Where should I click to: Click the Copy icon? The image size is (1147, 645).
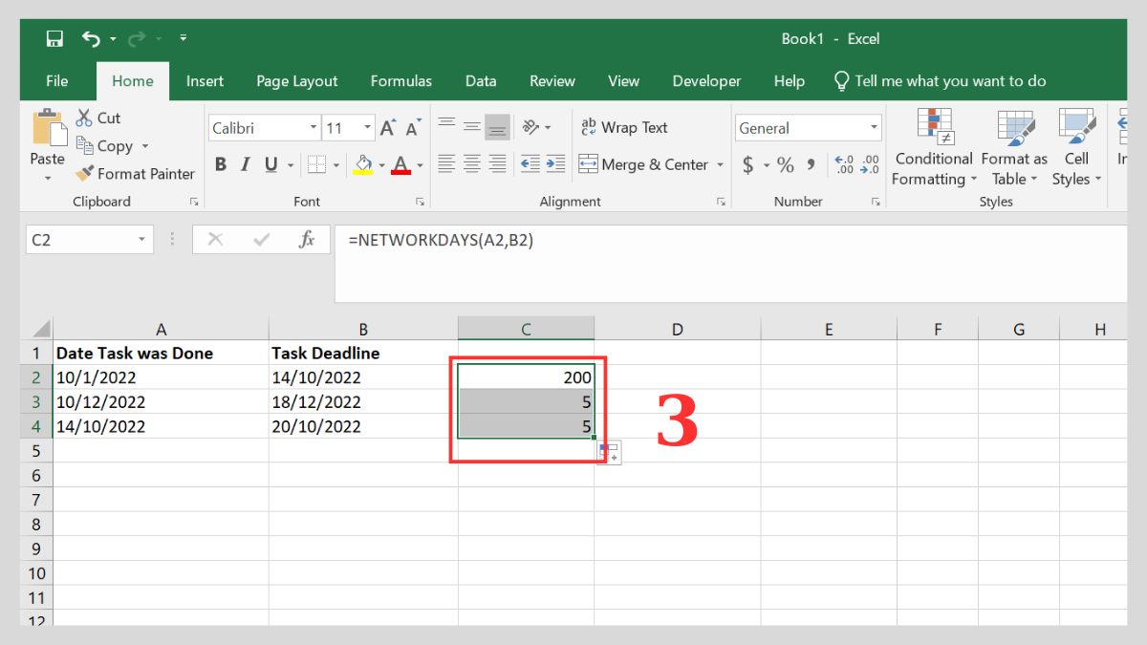pyautogui.click(x=85, y=145)
